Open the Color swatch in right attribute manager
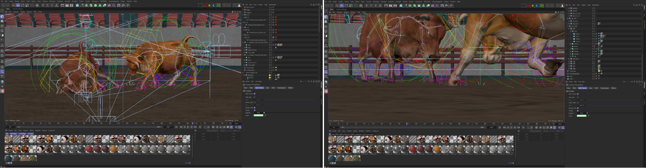The height and width of the screenshot is (168, 646). [581, 116]
